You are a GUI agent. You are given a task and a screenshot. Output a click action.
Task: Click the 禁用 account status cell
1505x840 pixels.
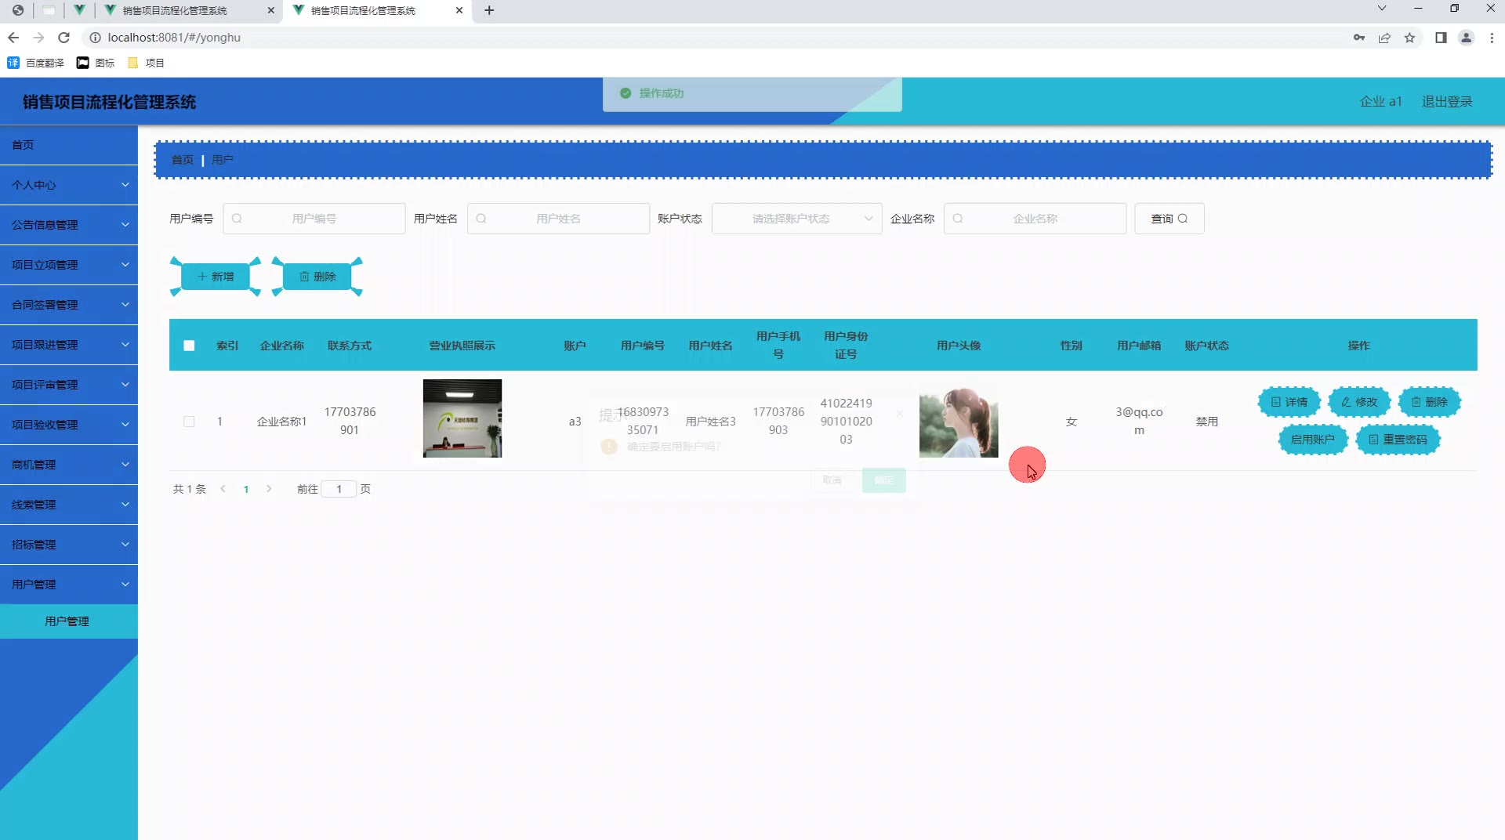1207,422
